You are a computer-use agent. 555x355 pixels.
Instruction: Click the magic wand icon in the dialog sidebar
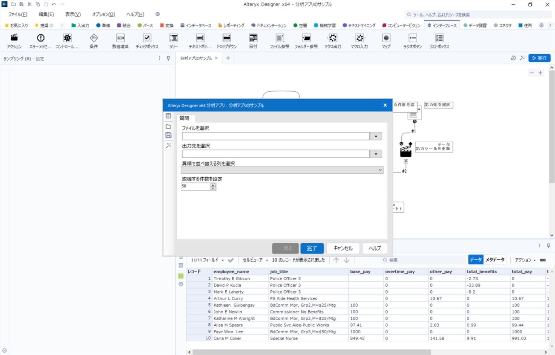(168, 145)
